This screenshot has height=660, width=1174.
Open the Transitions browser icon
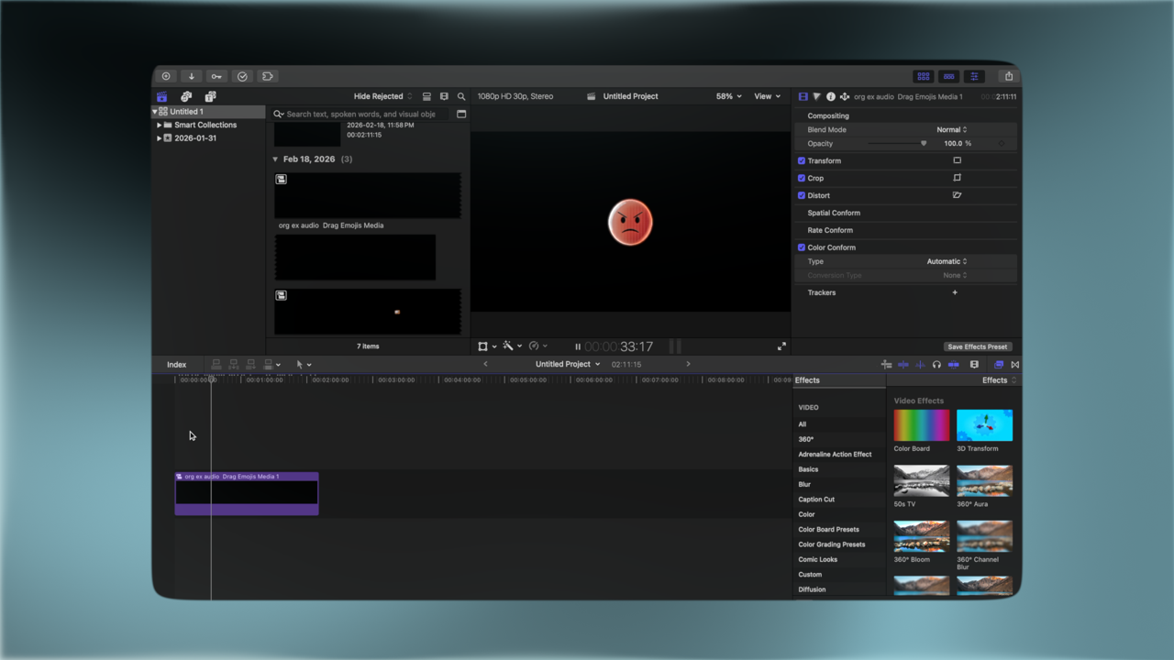pos(1014,365)
